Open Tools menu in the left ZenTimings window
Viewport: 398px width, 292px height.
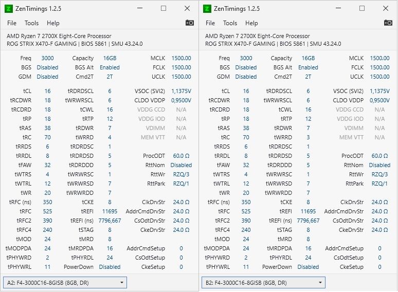pos(31,23)
